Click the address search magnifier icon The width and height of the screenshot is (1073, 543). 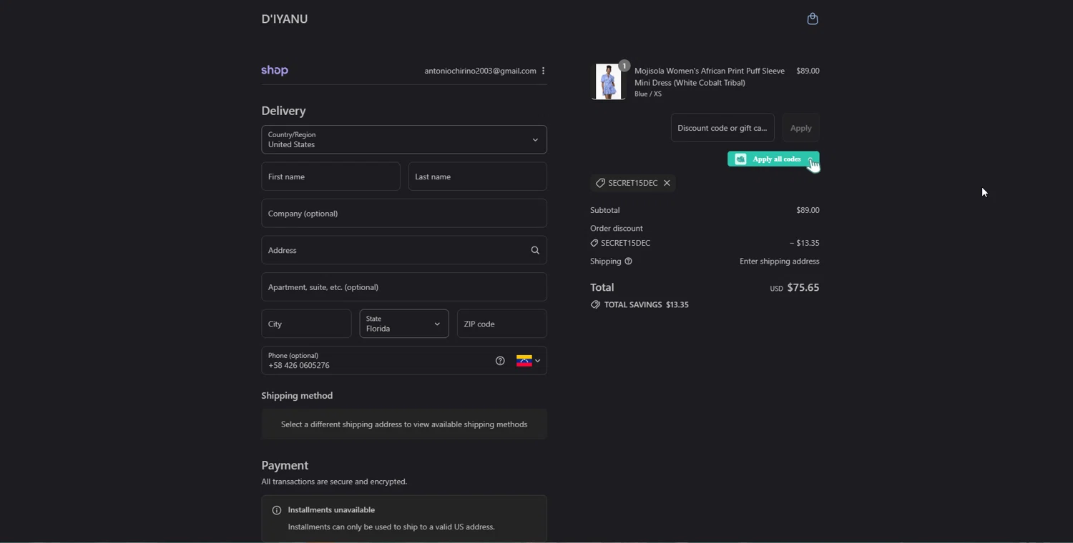tap(535, 251)
